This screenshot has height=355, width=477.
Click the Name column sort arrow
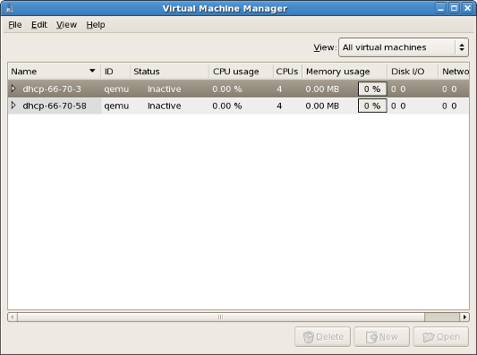coord(92,71)
